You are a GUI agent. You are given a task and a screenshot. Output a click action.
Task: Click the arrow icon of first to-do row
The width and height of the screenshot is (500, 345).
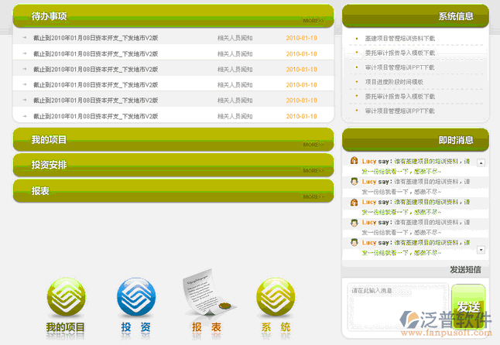[x=25, y=37]
